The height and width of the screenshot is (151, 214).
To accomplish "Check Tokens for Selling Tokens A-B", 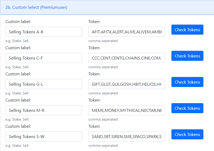I will point(187,30).
